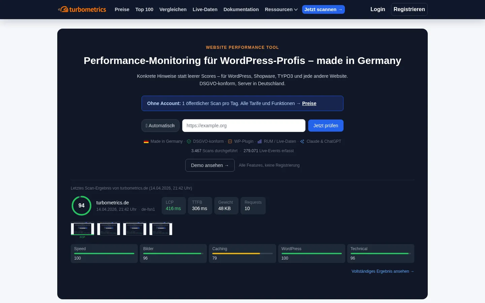
Task: Click "3.467 Scans durchgeführt" text
Action: click(214, 151)
